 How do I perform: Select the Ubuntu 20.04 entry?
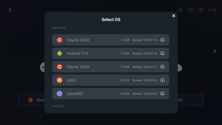tap(110, 40)
